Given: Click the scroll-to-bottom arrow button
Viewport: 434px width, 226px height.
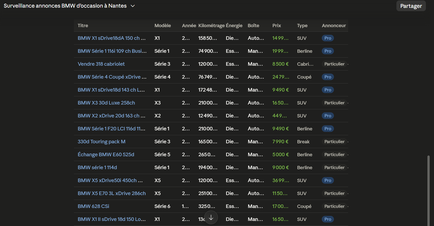Looking at the screenshot, I should (x=211, y=218).
